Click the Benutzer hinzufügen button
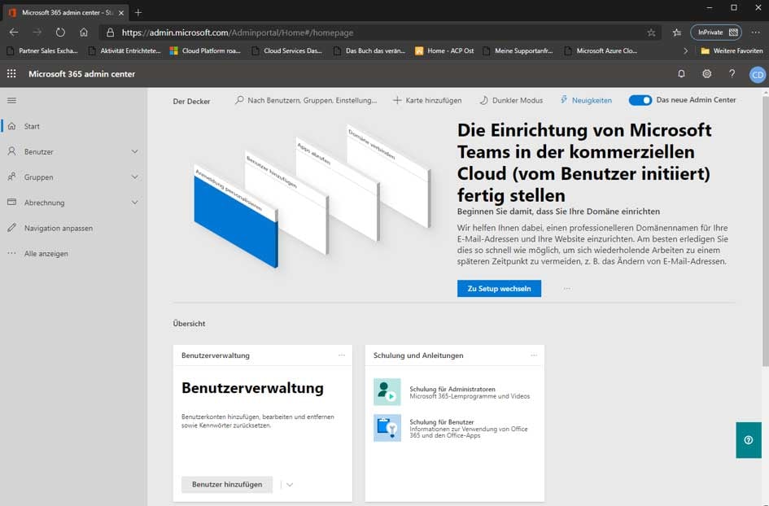Viewport: 769px width, 506px height. tap(227, 484)
